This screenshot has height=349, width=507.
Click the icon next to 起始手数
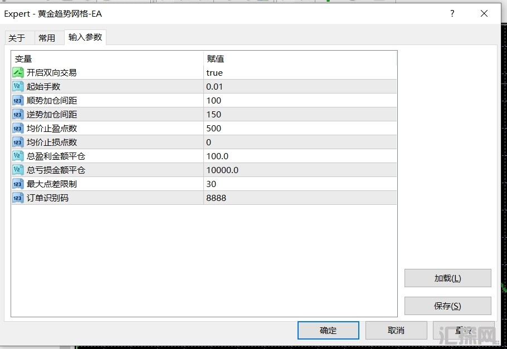click(18, 87)
